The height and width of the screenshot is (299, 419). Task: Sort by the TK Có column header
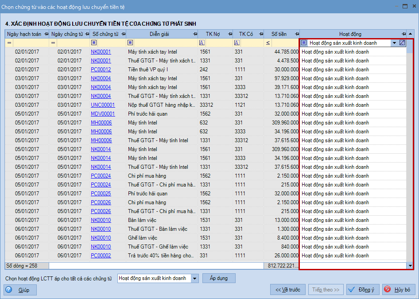tap(245, 34)
